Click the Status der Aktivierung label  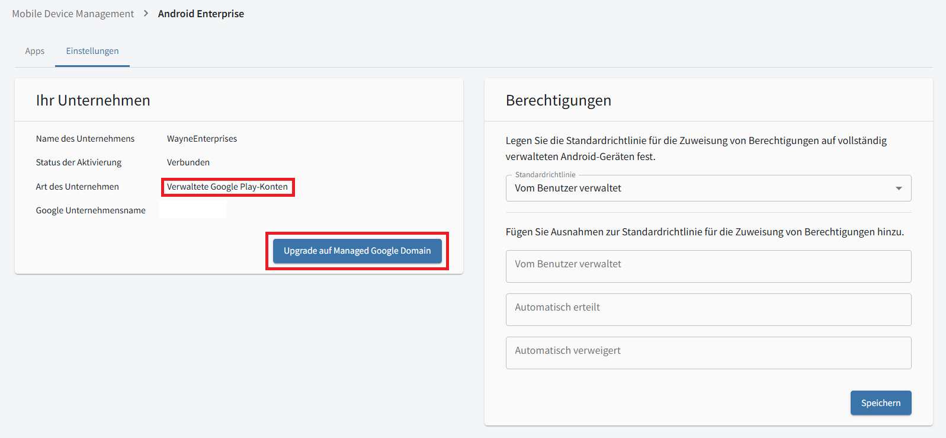79,162
